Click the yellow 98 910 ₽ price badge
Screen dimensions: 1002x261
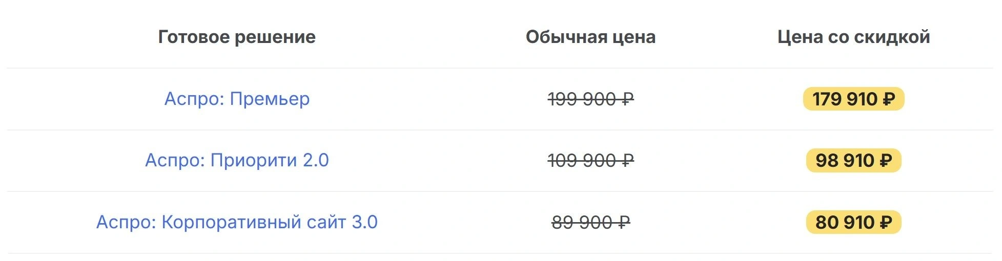coord(853,161)
